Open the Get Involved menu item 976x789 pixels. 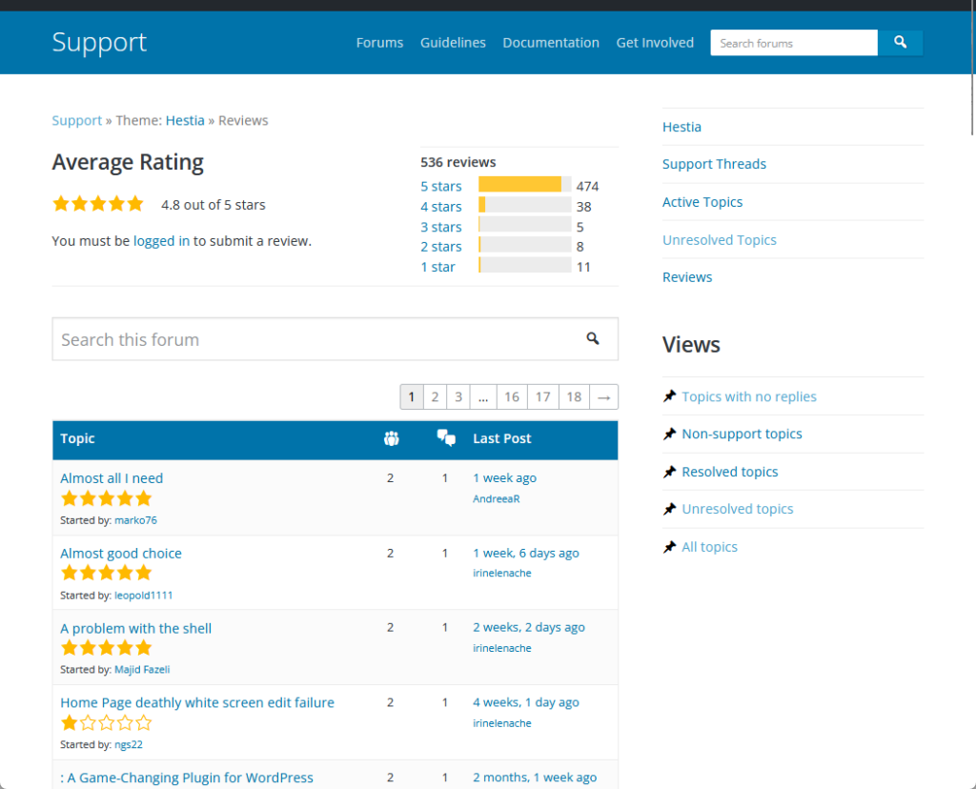[x=655, y=43]
